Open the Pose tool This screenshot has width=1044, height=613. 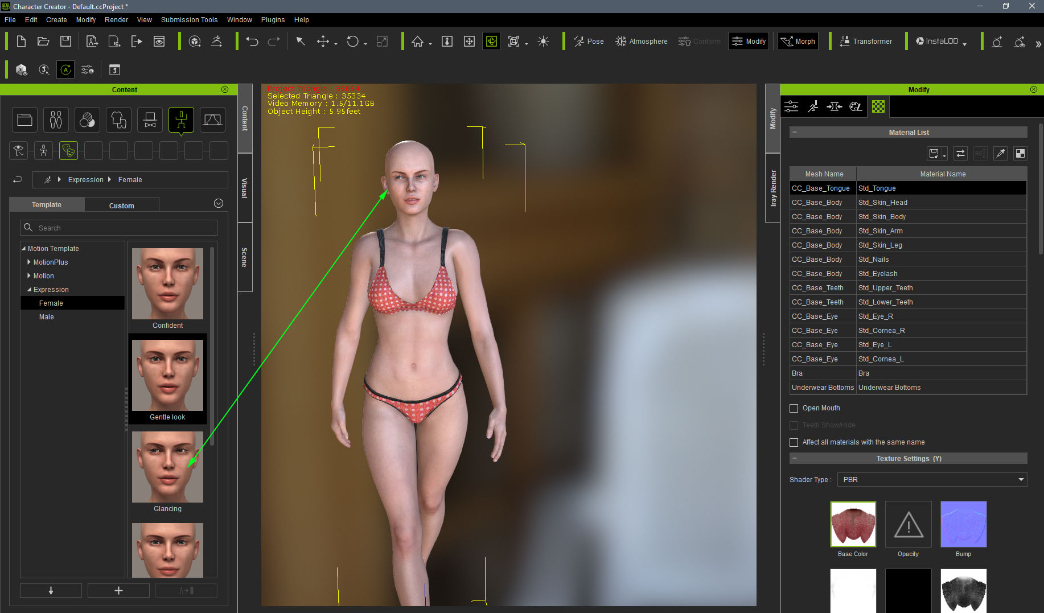pos(589,42)
